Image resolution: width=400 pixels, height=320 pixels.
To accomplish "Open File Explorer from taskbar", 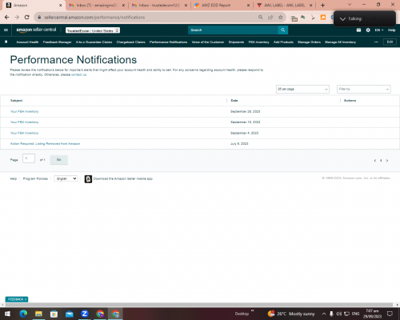I will [38, 314].
